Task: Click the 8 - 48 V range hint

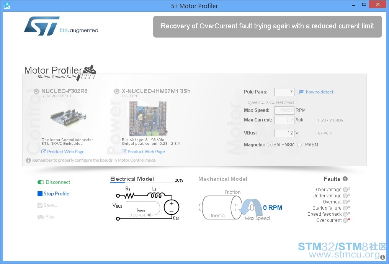Action: pyautogui.click(x=325, y=133)
